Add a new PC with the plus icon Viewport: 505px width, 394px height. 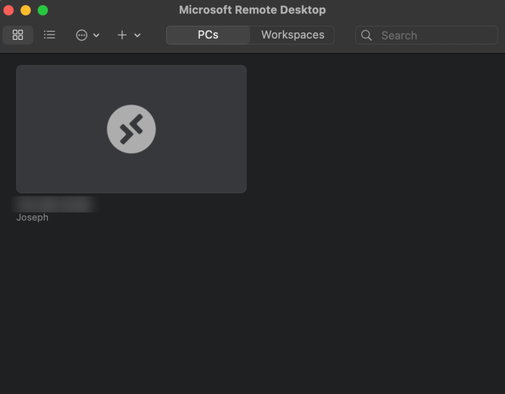(121, 35)
